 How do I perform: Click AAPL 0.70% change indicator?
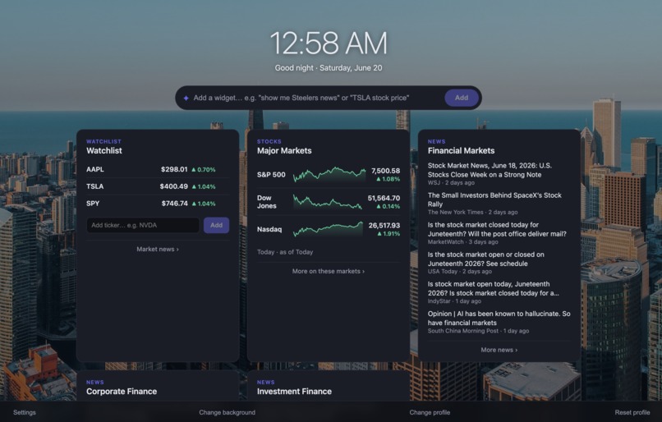pos(204,170)
